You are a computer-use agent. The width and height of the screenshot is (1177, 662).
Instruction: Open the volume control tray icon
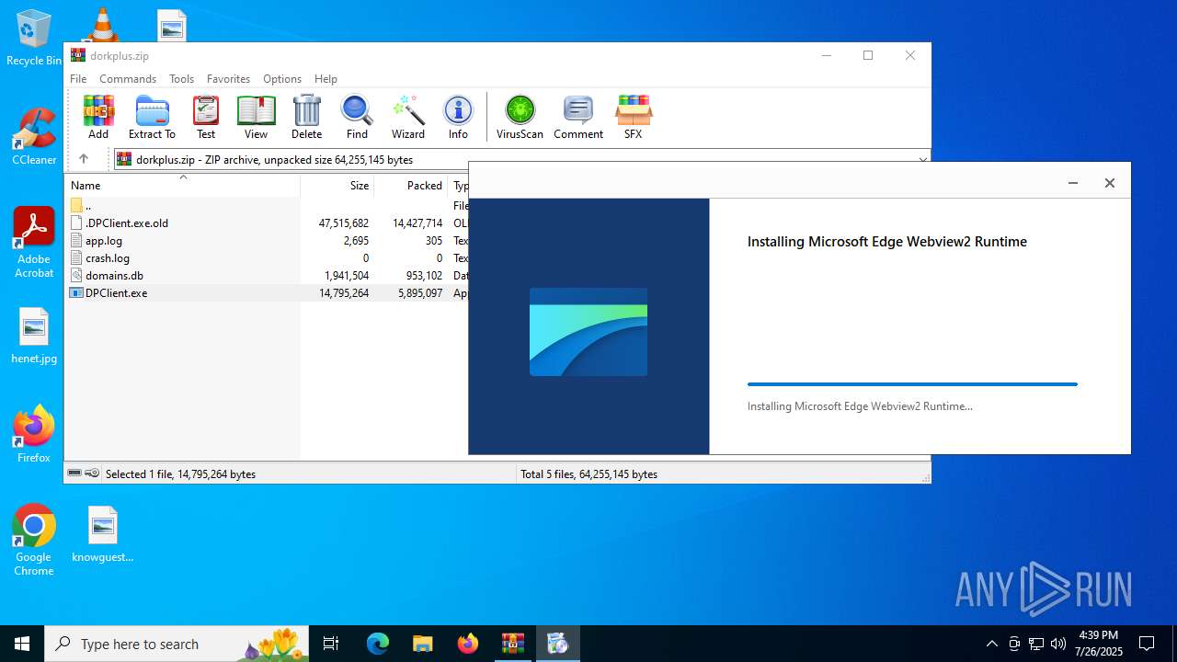click(1058, 644)
